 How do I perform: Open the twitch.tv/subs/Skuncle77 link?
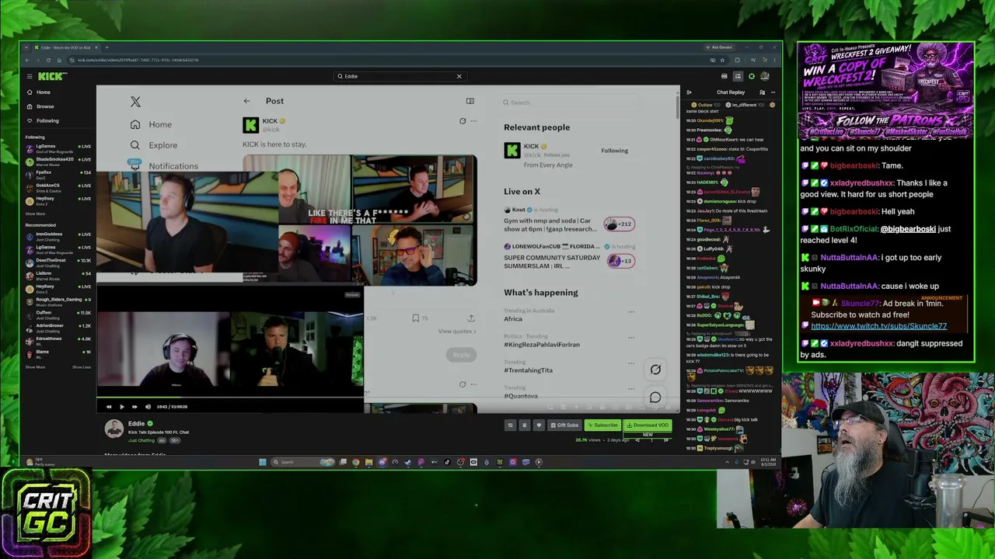point(878,326)
